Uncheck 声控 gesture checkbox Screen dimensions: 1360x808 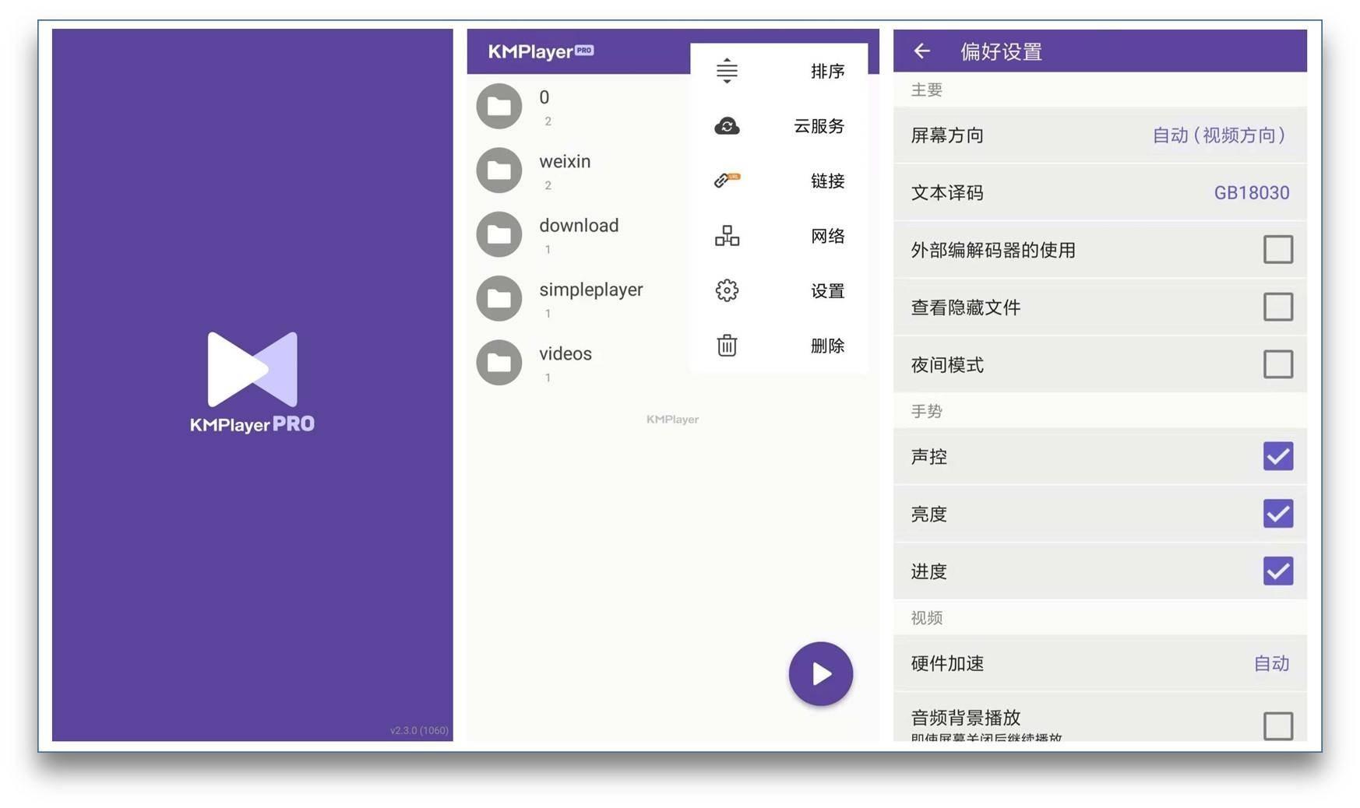coord(1277,456)
